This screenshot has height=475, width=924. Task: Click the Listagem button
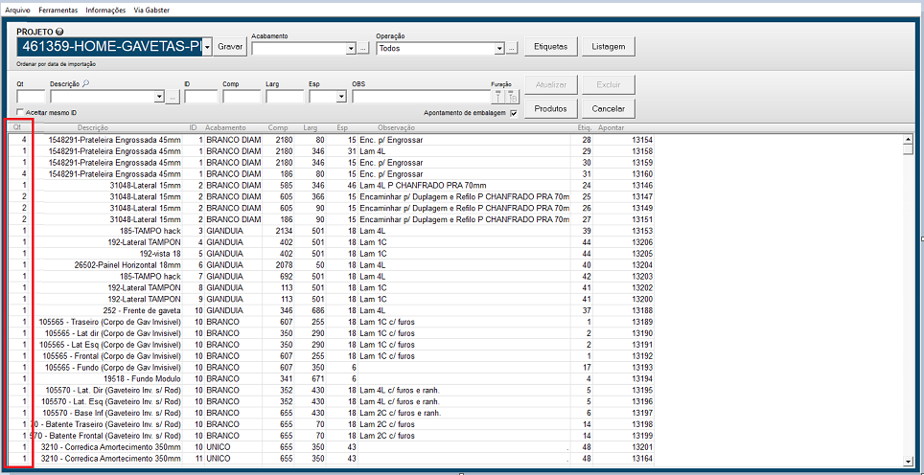tap(609, 47)
